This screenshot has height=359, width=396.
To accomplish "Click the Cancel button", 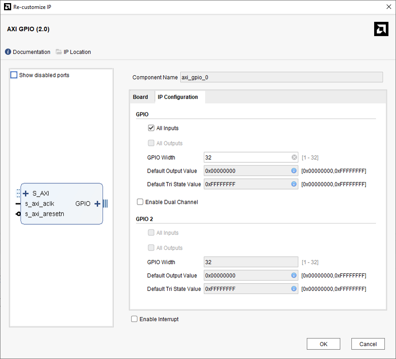I will (x=368, y=344).
